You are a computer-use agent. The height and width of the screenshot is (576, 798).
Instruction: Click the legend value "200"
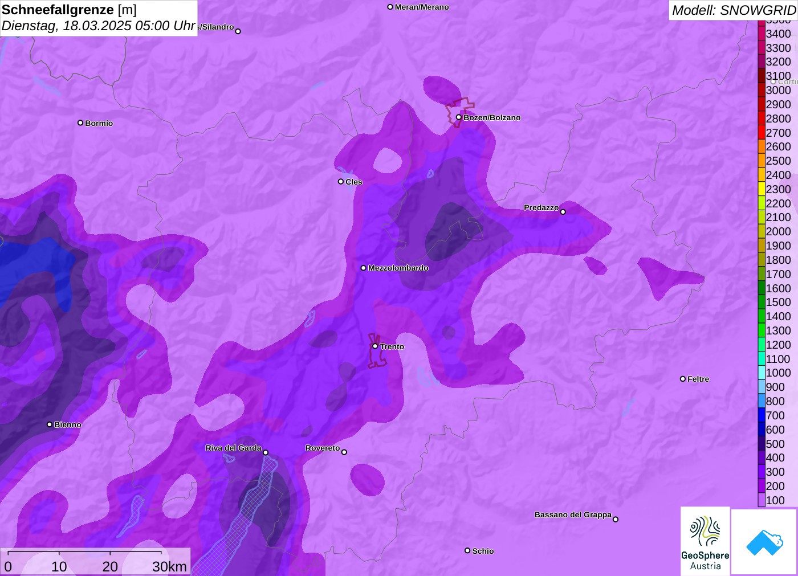(x=775, y=486)
